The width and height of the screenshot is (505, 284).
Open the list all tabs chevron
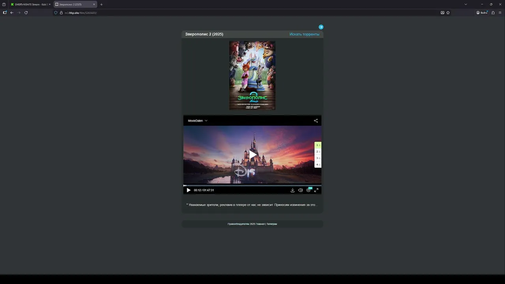pyautogui.click(x=466, y=4)
